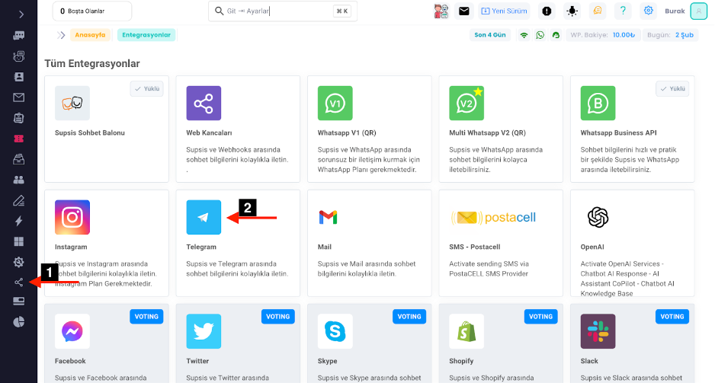
Task: Open the Multi Whatsapp V2 (QR) icon
Action: 467,103
